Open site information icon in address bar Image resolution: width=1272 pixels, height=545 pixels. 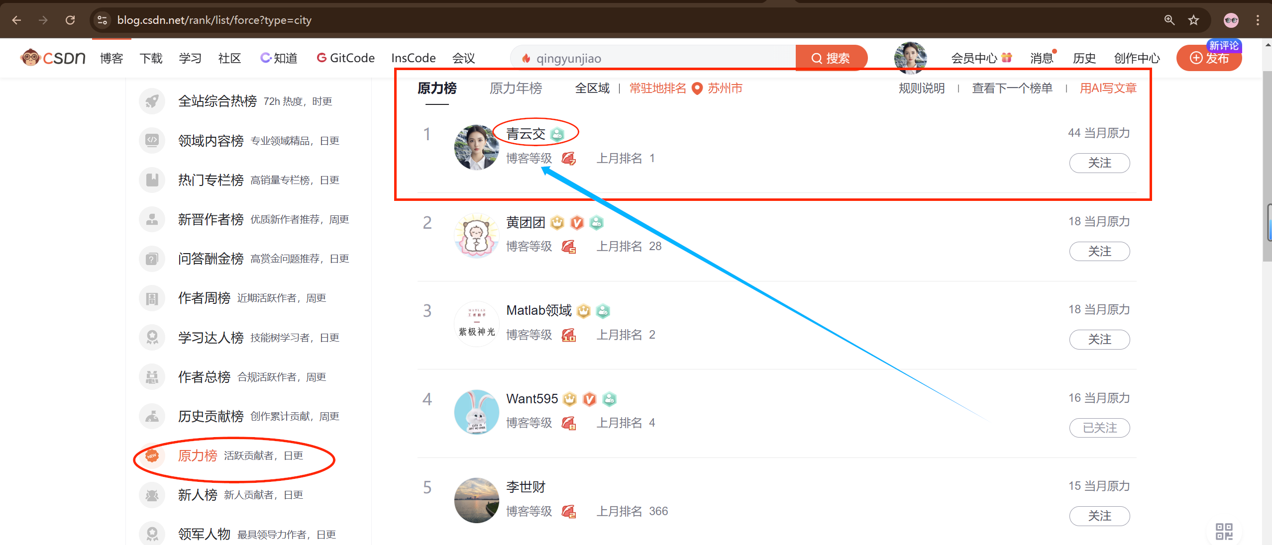[x=102, y=20]
